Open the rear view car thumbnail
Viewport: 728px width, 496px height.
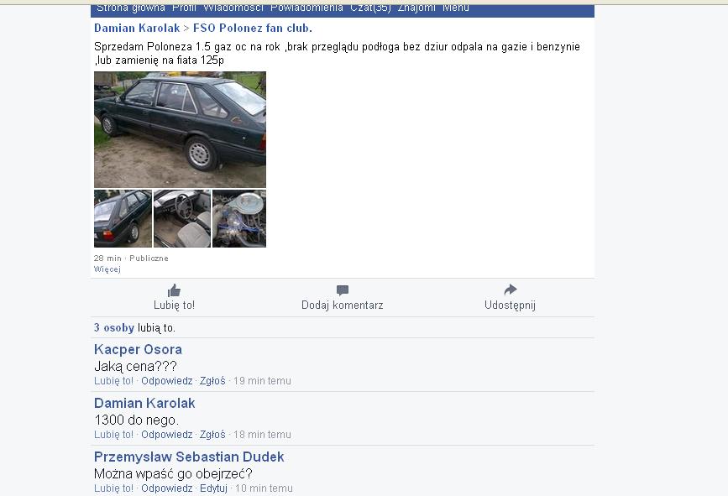click(x=123, y=218)
